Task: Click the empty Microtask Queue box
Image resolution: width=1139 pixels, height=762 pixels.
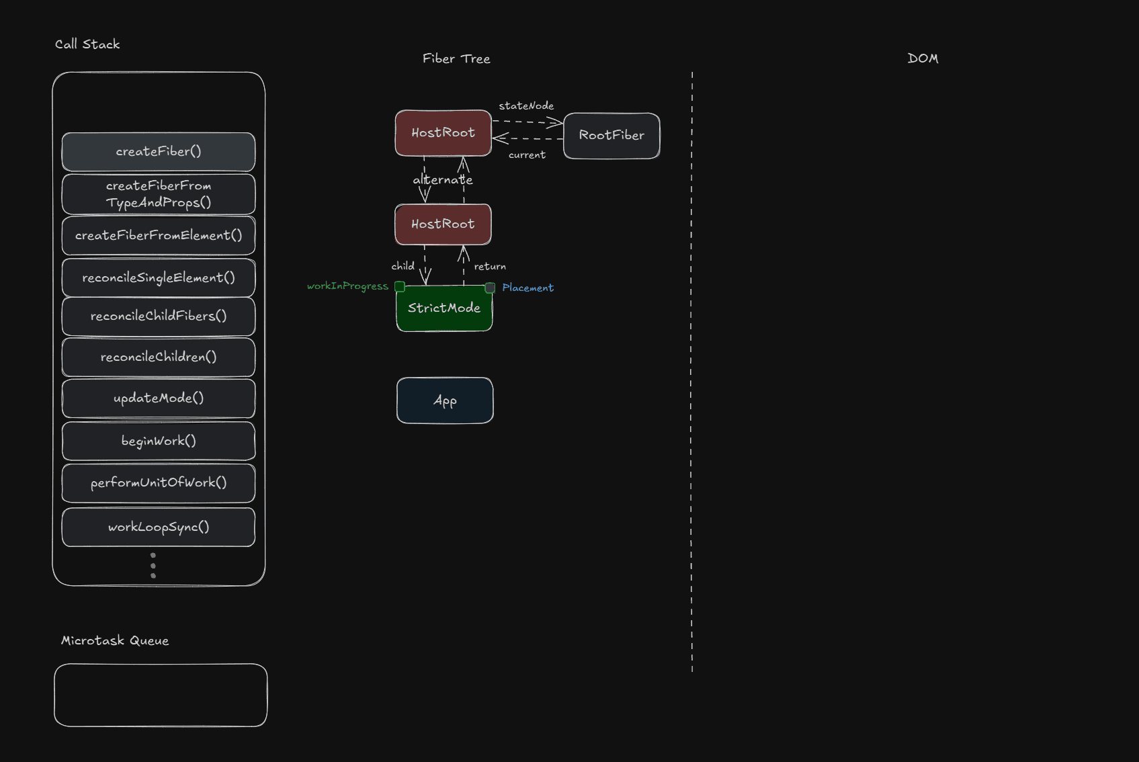Action: (161, 695)
